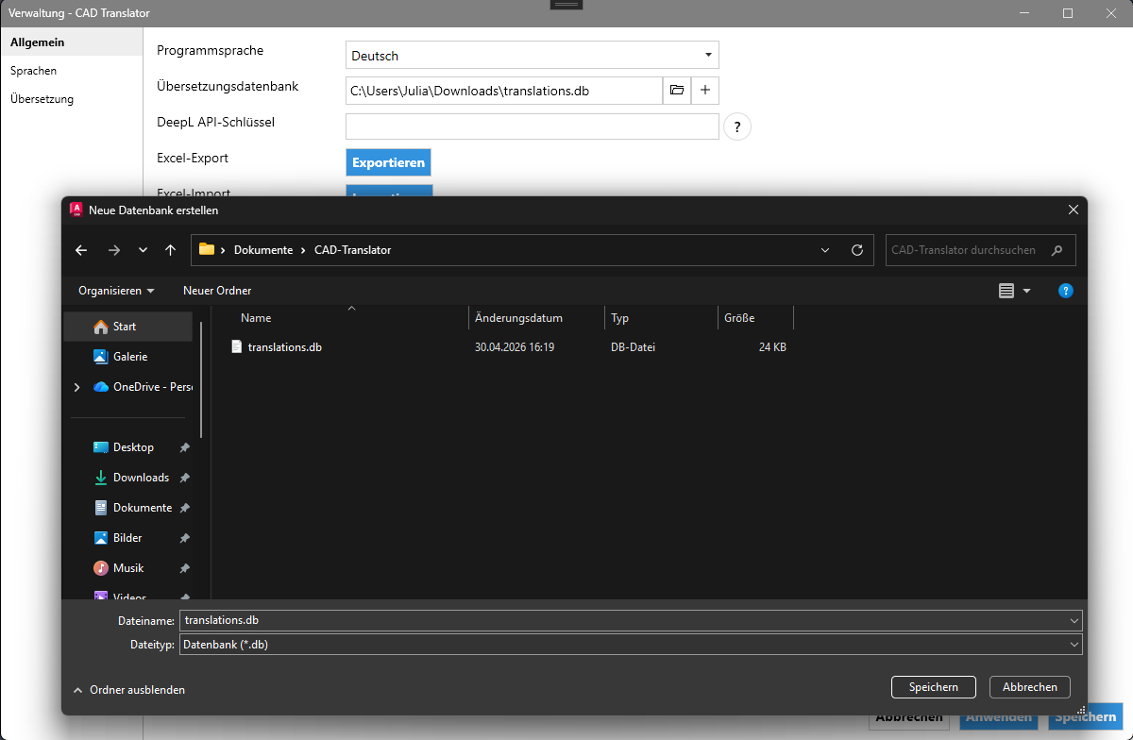Refresh the CAD-Translator folder view

(857, 250)
